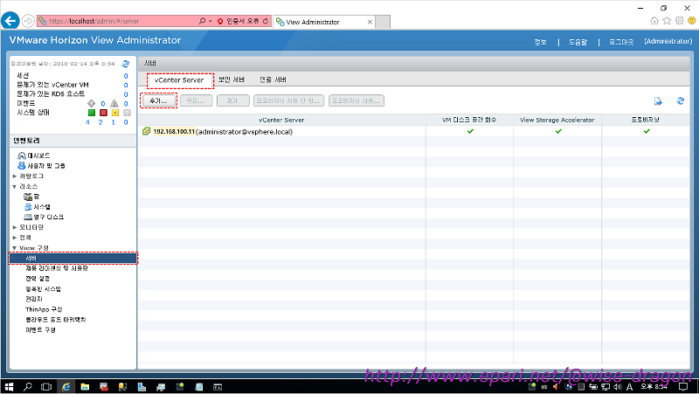Open the 대시보드 dashboard item
This screenshot has width=699, height=394.
(x=33, y=156)
